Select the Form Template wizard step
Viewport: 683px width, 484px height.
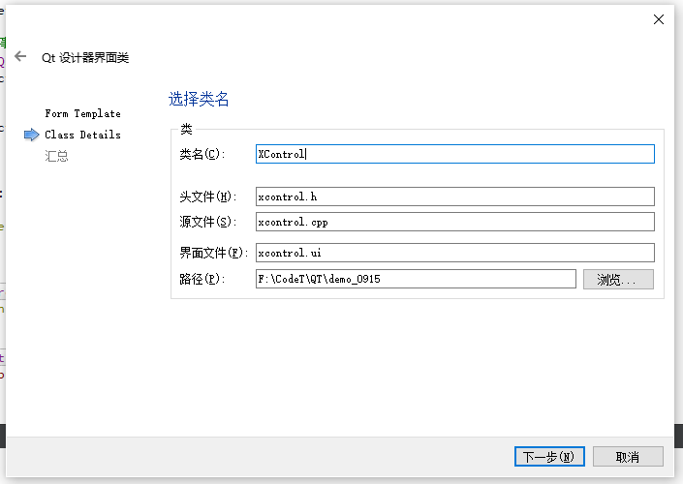click(82, 113)
